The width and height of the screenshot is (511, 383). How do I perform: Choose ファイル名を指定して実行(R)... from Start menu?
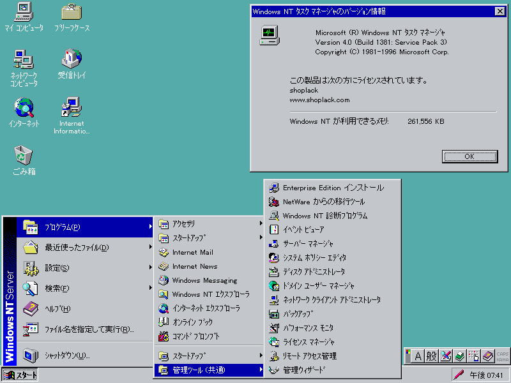[x=85, y=329]
